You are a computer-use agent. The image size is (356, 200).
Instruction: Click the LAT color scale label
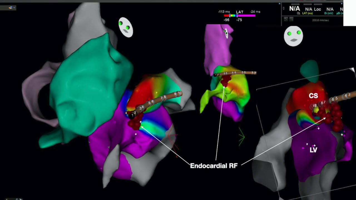(x=240, y=12)
